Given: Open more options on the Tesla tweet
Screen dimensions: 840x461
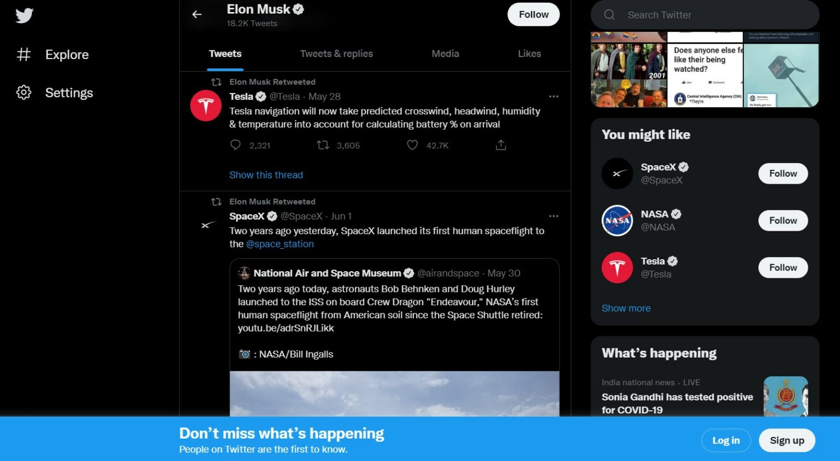Looking at the screenshot, I should pos(553,96).
